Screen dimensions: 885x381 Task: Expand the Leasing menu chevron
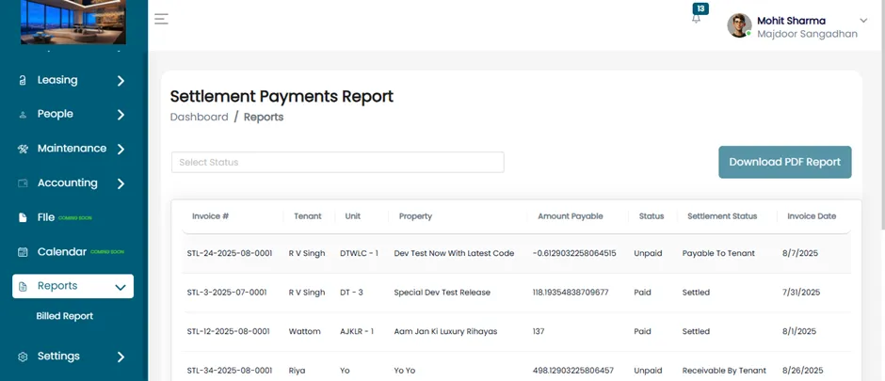[121, 81]
